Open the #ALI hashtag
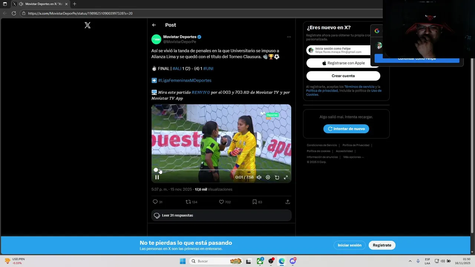The image size is (475, 267). coord(177,69)
